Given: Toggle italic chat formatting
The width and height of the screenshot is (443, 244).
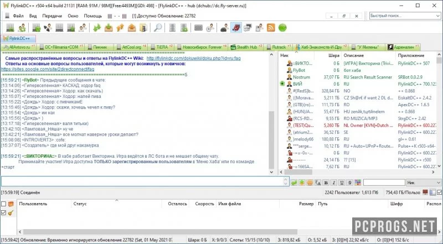Looking at the screenshot, I should 334,183.
